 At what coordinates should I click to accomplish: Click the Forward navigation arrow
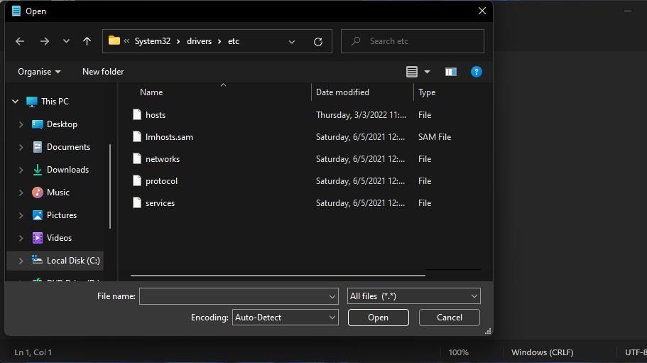[45, 41]
